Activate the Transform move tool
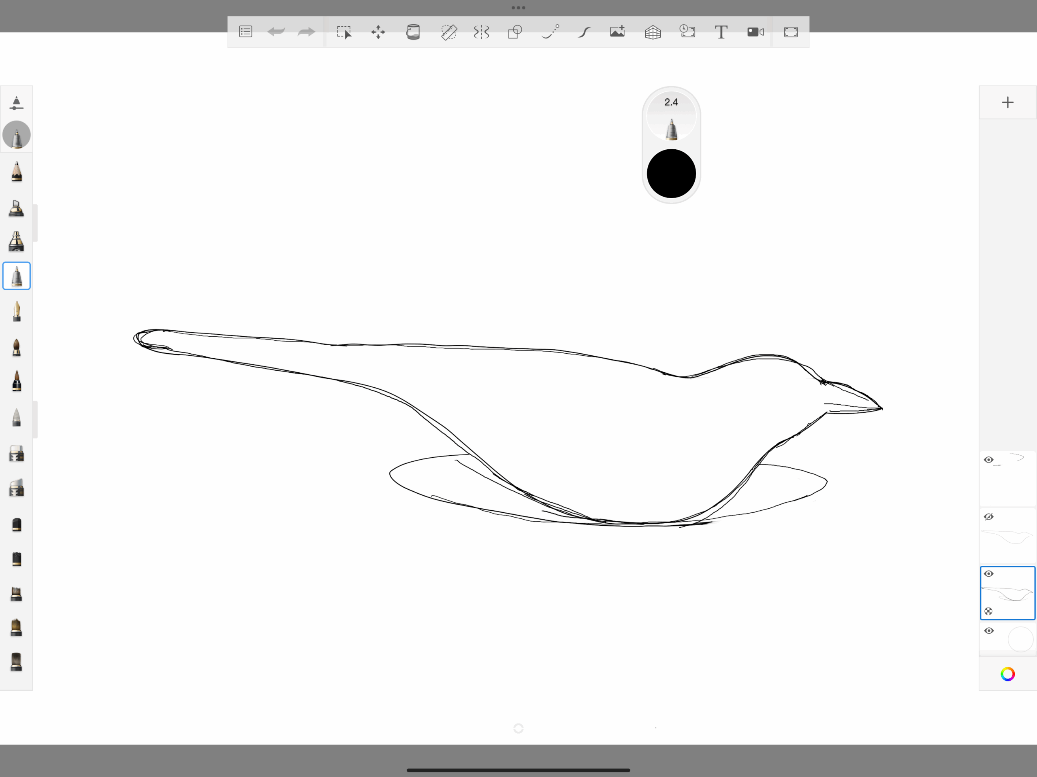1037x777 pixels. tap(378, 32)
